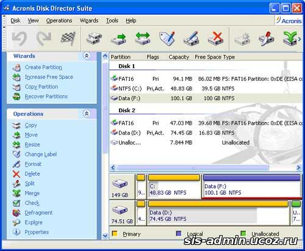Viewport: 305px width, 251px height.
Task: Click the grayed Create partition toolbar icon
Action: pos(242,38)
